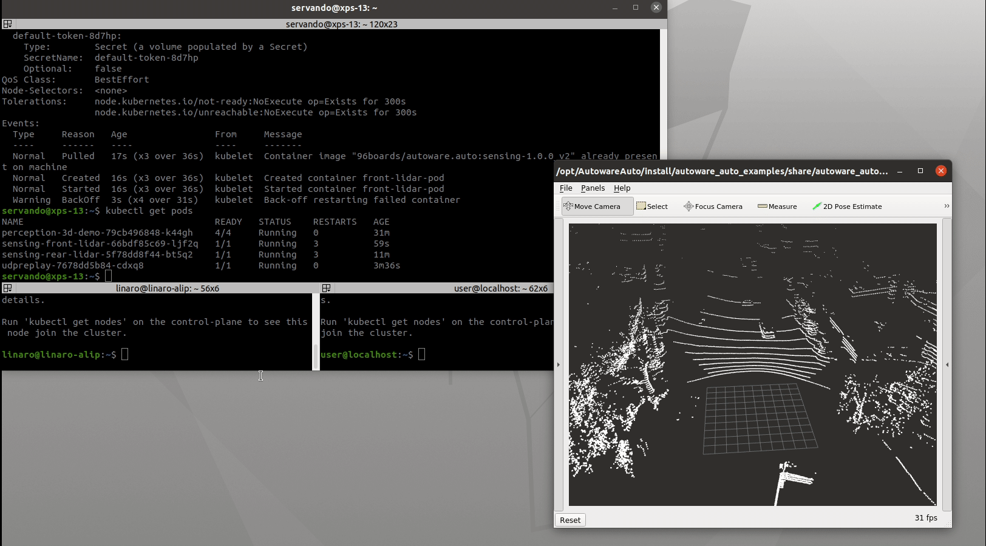The height and width of the screenshot is (546, 986).
Task: Expand the left side panel arrow in RViz
Action: (x=559, y=365)
